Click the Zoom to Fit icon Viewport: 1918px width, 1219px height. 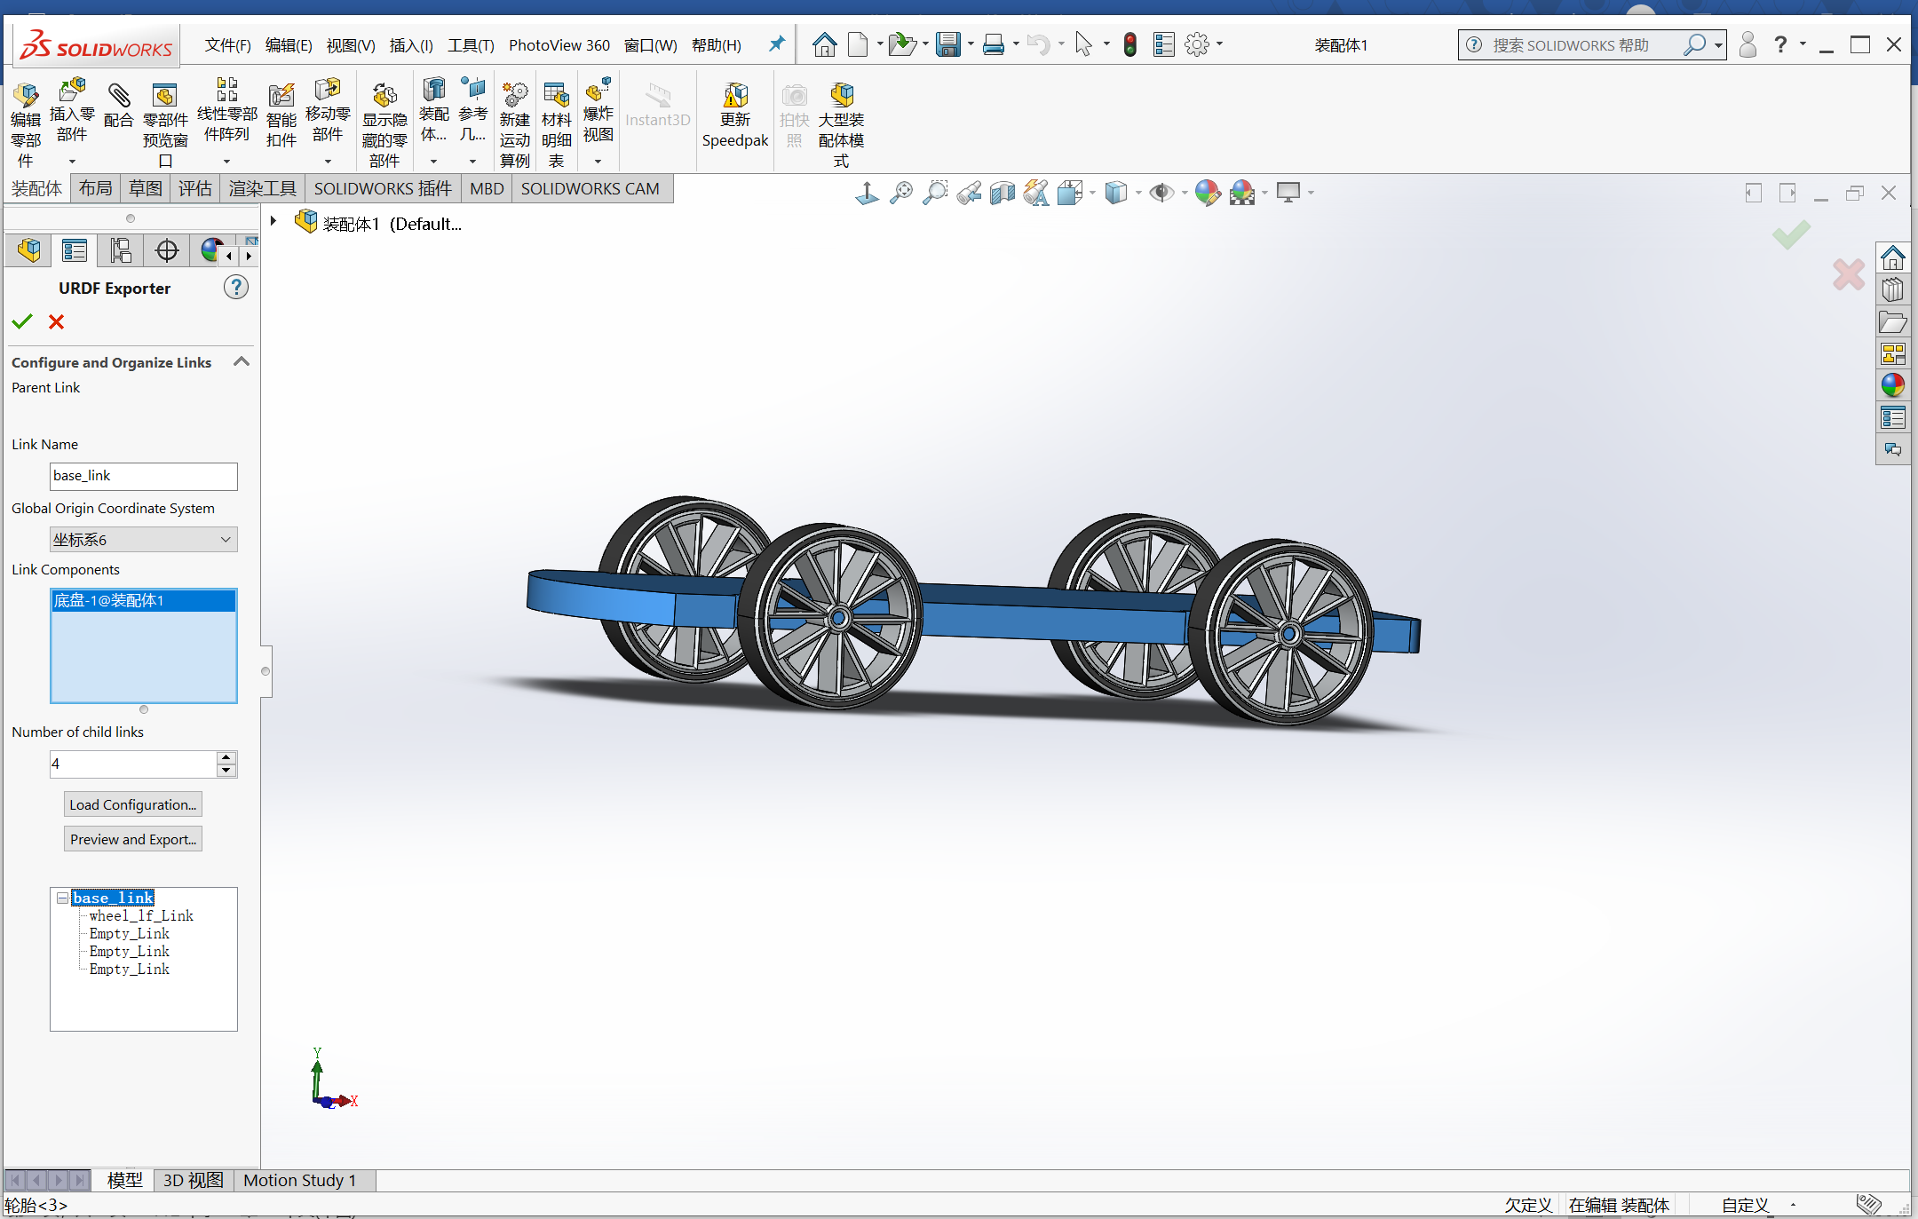(x=901, y=192)
